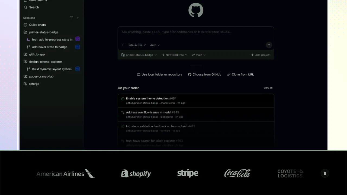Viewport: 347px width, 195px height.
Task: Click the GitHub logo above the prompt box
Action: tap(196, 10)
